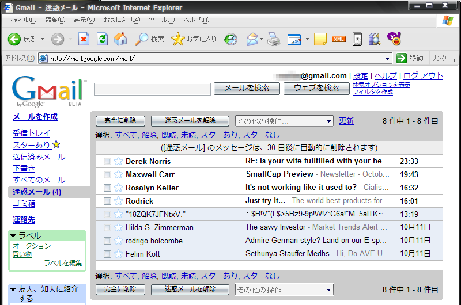
Task: Go to Home page icon
Action: (x=120, y=39)
